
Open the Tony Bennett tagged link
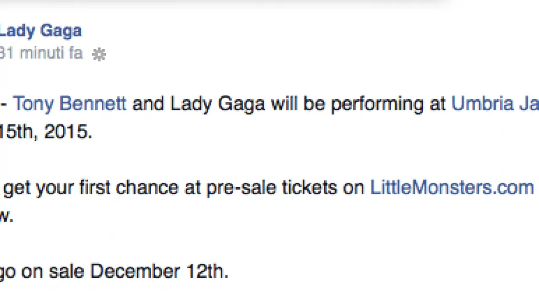(69, 104)
